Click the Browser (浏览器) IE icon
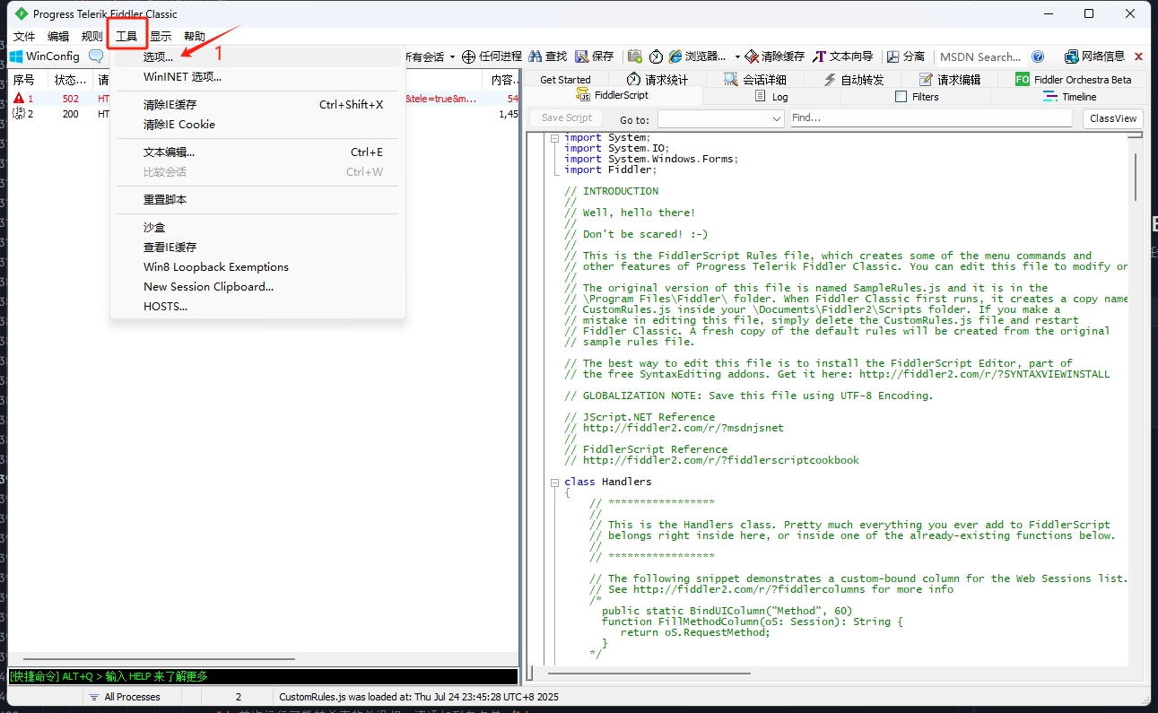1158x713 pixels. coord(675,57)
